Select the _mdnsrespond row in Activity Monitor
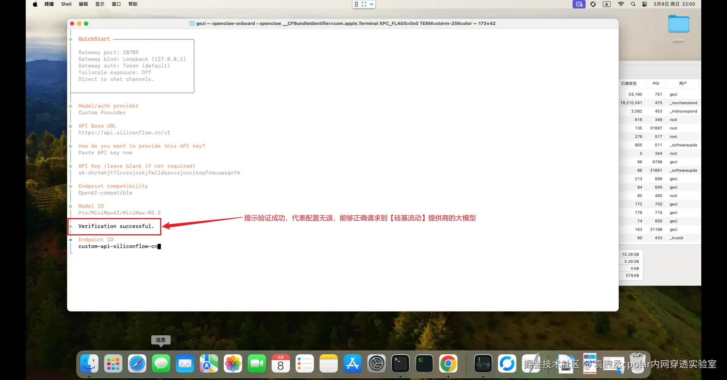Screen dimensions: 727x380 pyautogui.click(x=660, y=111)
